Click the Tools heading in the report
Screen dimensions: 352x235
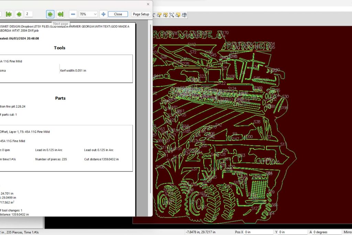[x=59, y=48]
